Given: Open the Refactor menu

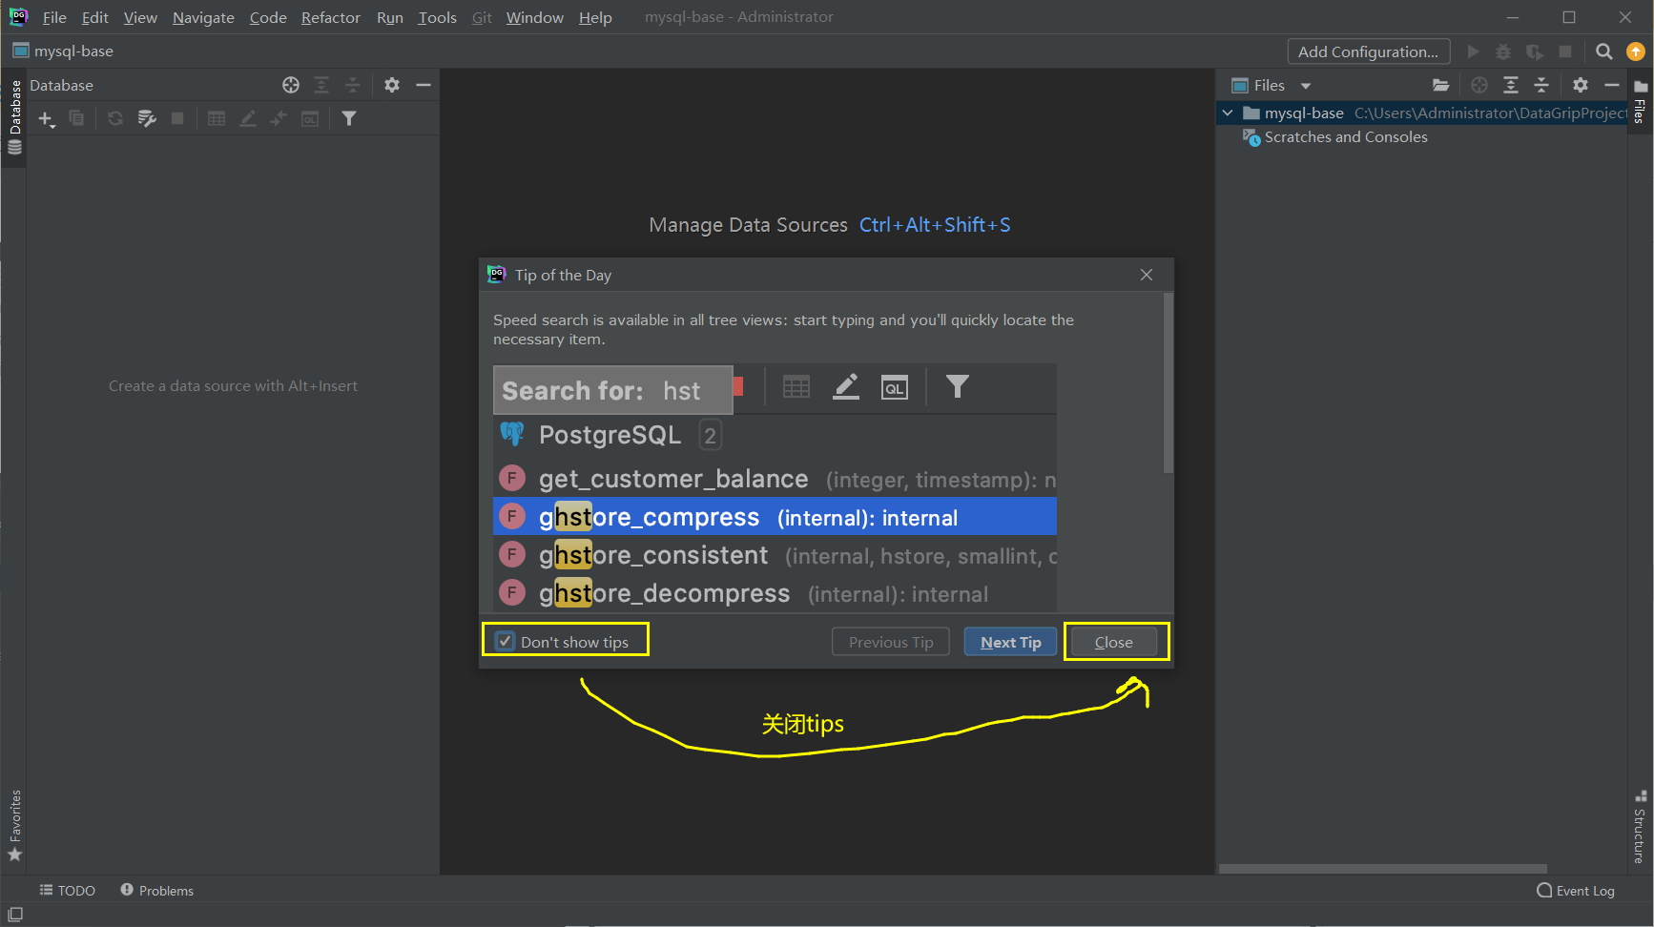Looking at the screenshot, I should 331,17.
